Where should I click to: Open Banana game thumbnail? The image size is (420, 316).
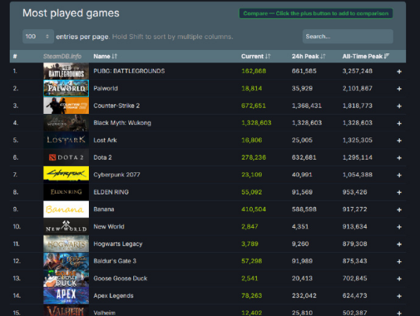coord(66,209)
